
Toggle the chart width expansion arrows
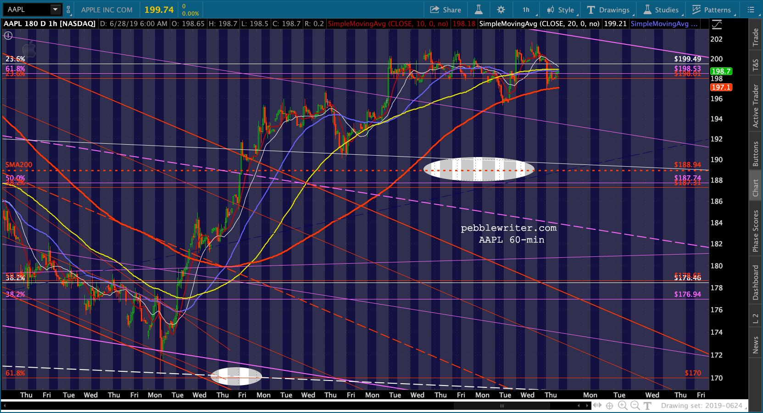tap(597, 405)
